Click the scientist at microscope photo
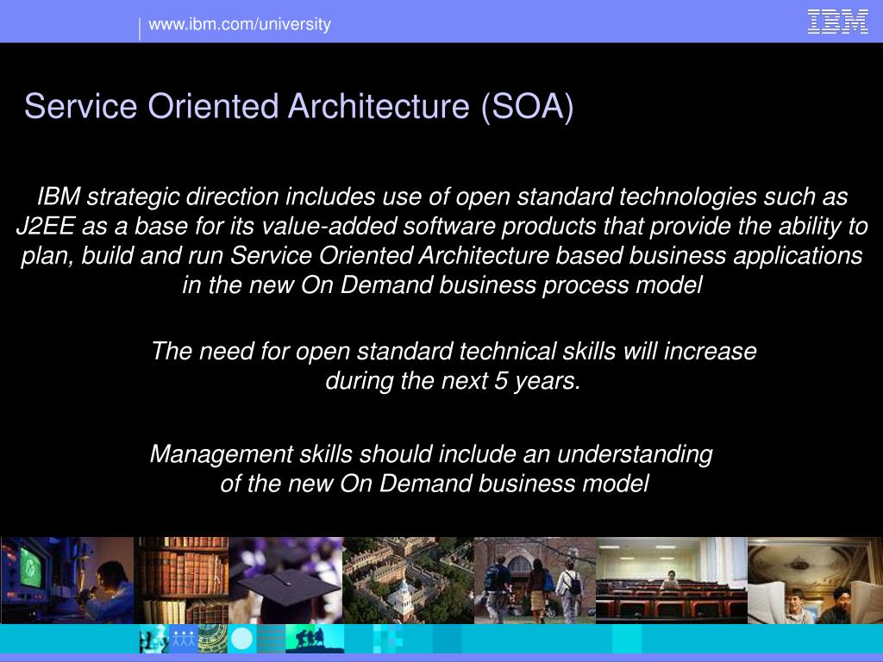The height and width of the screenshot is (662, 883). [x=67, y=580]
